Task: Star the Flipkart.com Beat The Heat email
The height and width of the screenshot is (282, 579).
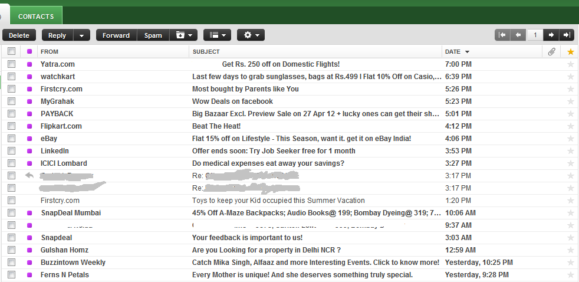Action: click(x=571, y=126)
